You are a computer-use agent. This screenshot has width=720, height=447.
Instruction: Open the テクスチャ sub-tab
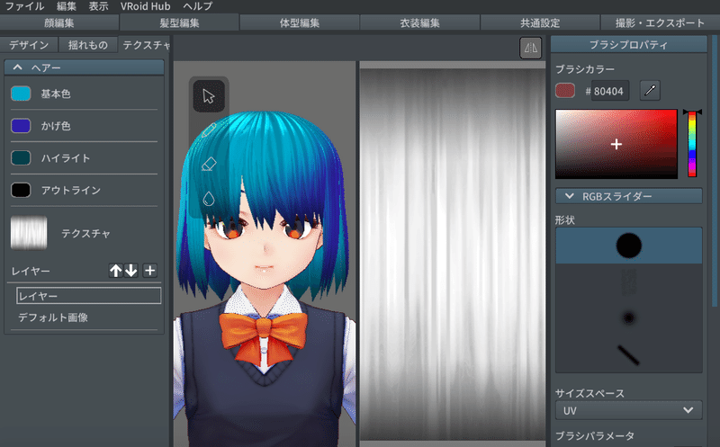click(x=144, y=44)
